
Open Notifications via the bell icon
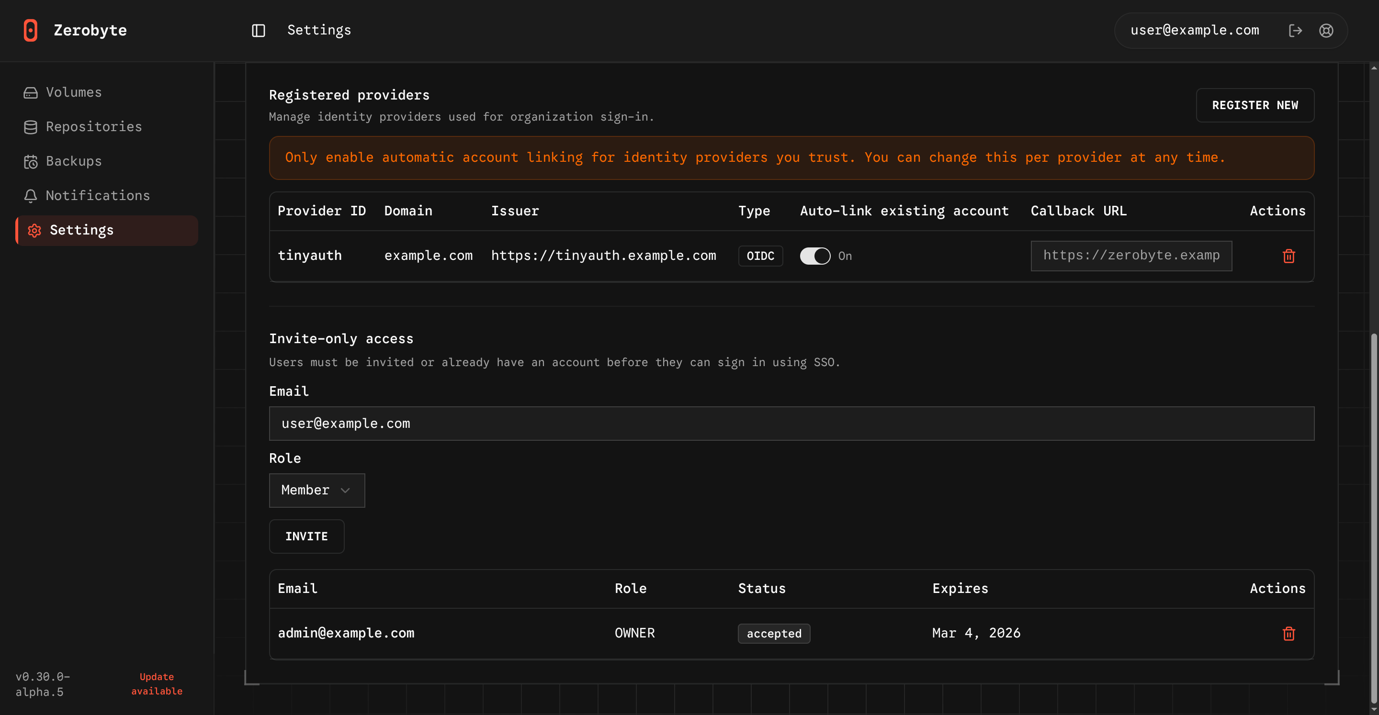click(31, 195)
